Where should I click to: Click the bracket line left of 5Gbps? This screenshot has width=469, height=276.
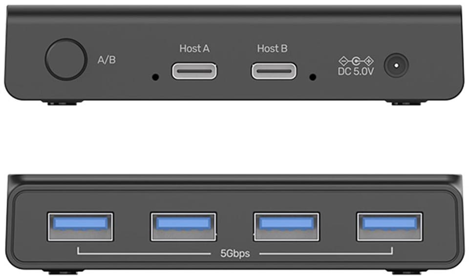[x=144, y=251]
